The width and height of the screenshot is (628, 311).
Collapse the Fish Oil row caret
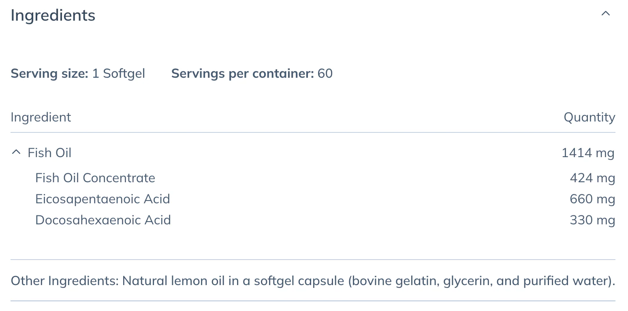click(16, 153)
